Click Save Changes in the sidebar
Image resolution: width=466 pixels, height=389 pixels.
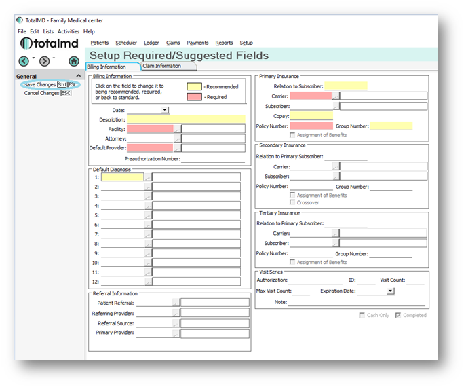[x=40, y=85]
